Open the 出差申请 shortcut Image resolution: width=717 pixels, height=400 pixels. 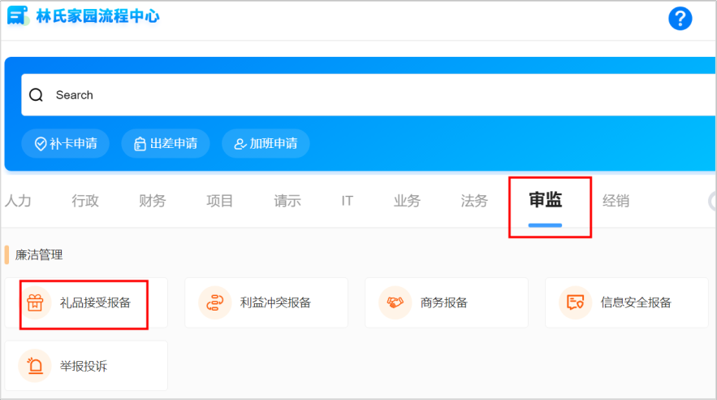[x=166, y=144]
